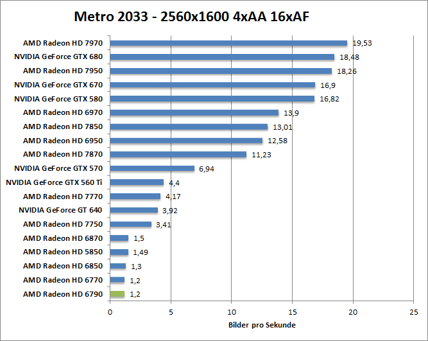This screenshot has height=341, width=428.
Task: Click the blue bar for Radeon HD 6770
Action: coord(117,280)
